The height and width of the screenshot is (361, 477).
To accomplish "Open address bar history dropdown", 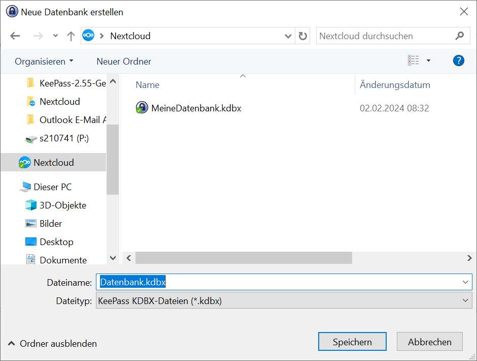I will (x=288, y=36).
